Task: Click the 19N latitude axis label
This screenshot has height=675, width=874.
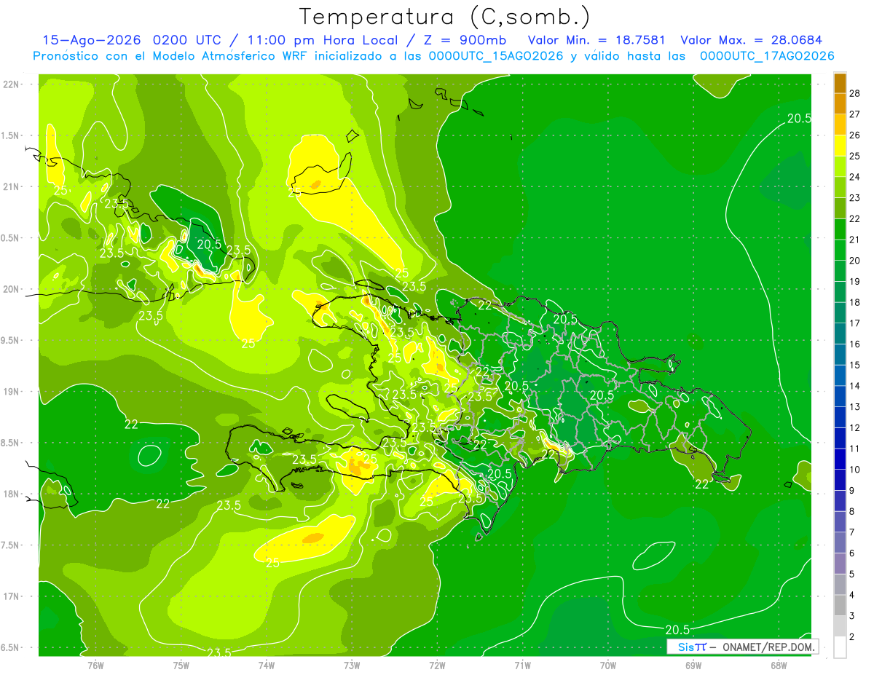Action: click(x=12, y=392)
